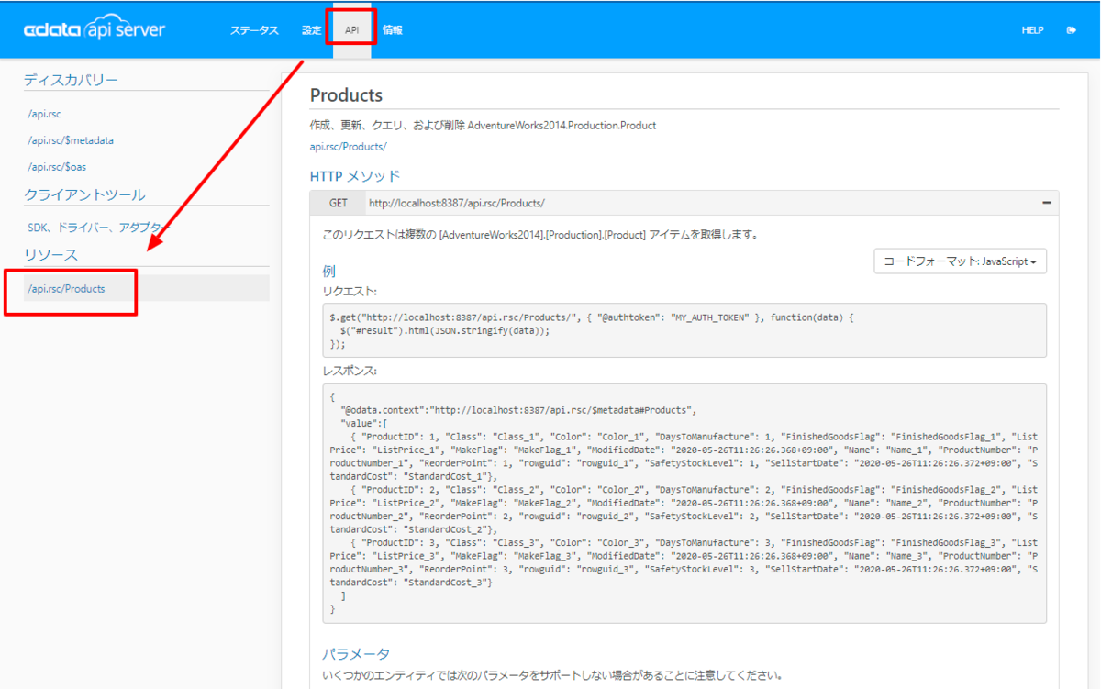Select the API tab
The width and height of the screenshot is (1101, 689).
pos(352,30)
